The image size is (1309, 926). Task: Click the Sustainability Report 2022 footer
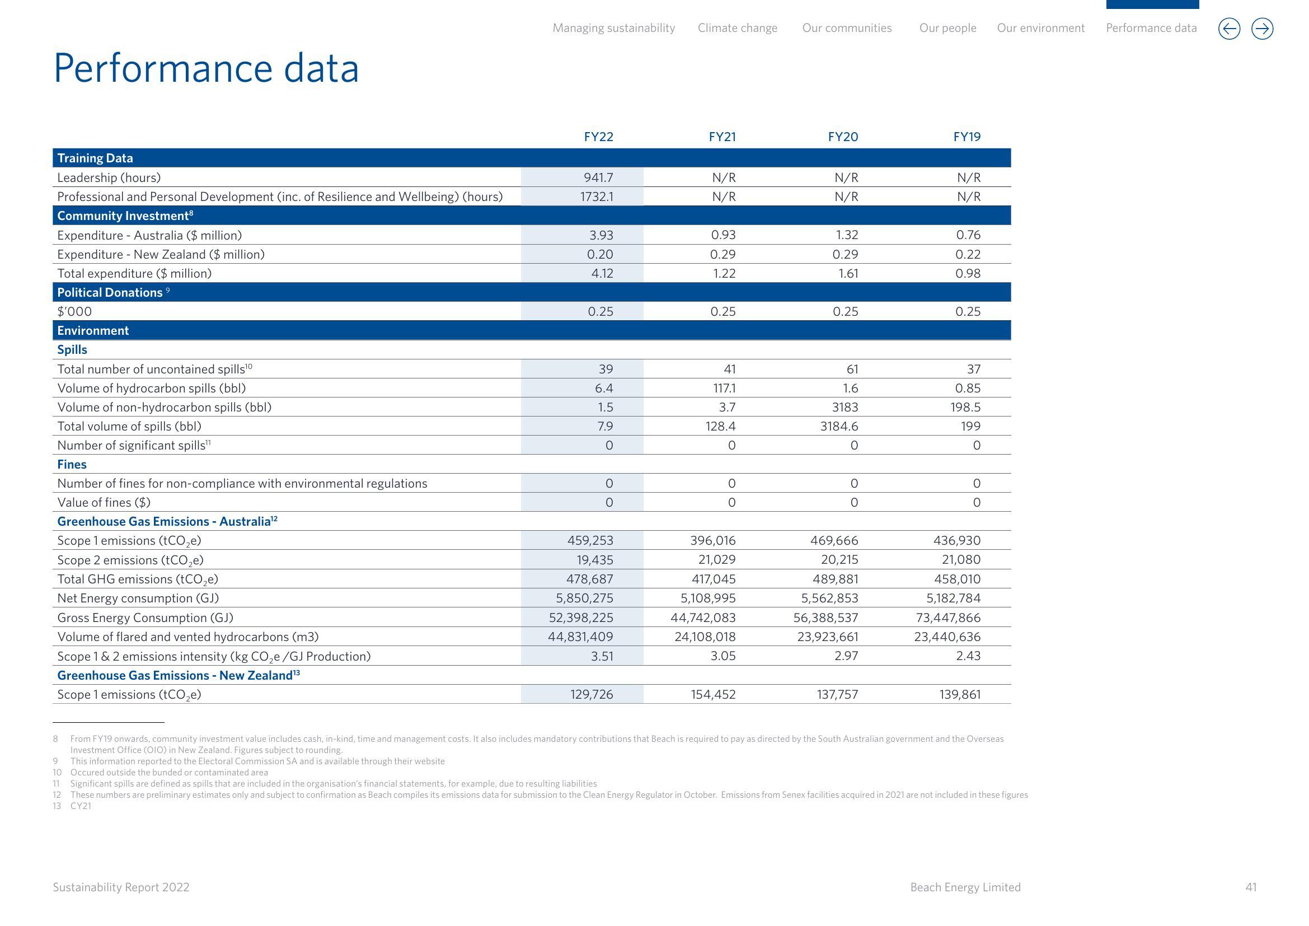tap(121, 887)
